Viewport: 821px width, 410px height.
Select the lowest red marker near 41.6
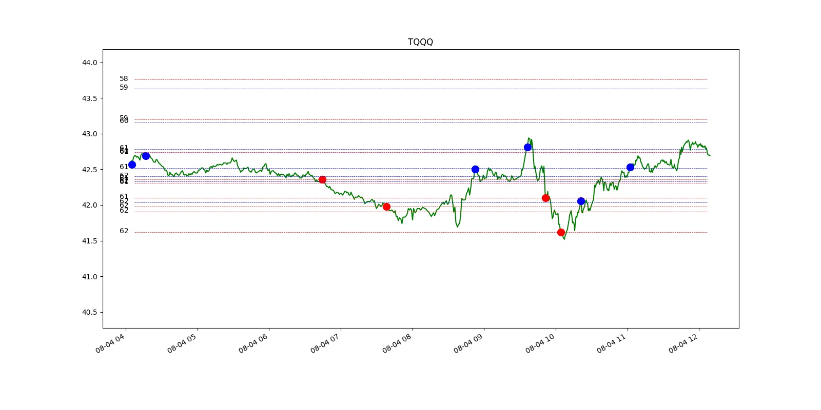561,232
